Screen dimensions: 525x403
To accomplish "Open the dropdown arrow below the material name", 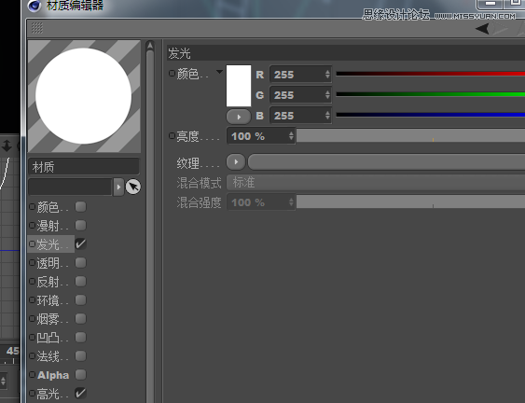I will 118,187.
